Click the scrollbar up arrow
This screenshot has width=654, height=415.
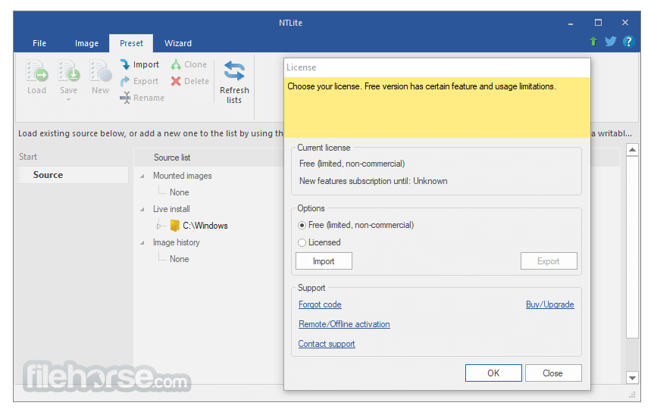coord(632,150)
